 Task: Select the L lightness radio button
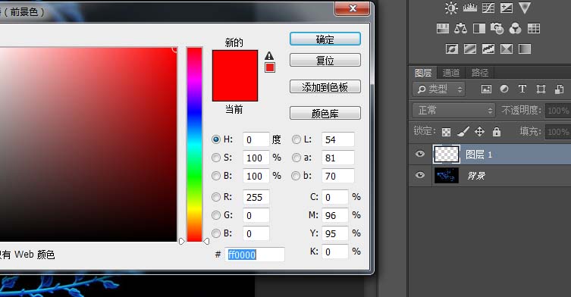[x=296, y=139]
